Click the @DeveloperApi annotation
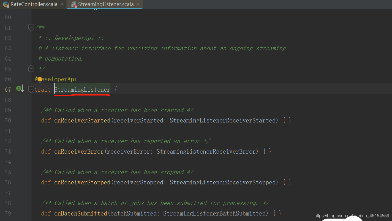392x221 pixels. click(x=56, y=79)
